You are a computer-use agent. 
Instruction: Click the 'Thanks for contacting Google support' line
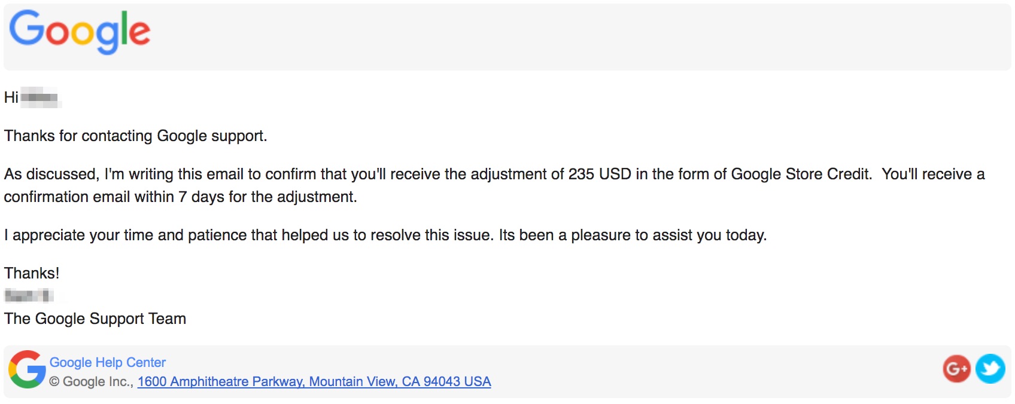pyautogui.click(x=135, y=136)
